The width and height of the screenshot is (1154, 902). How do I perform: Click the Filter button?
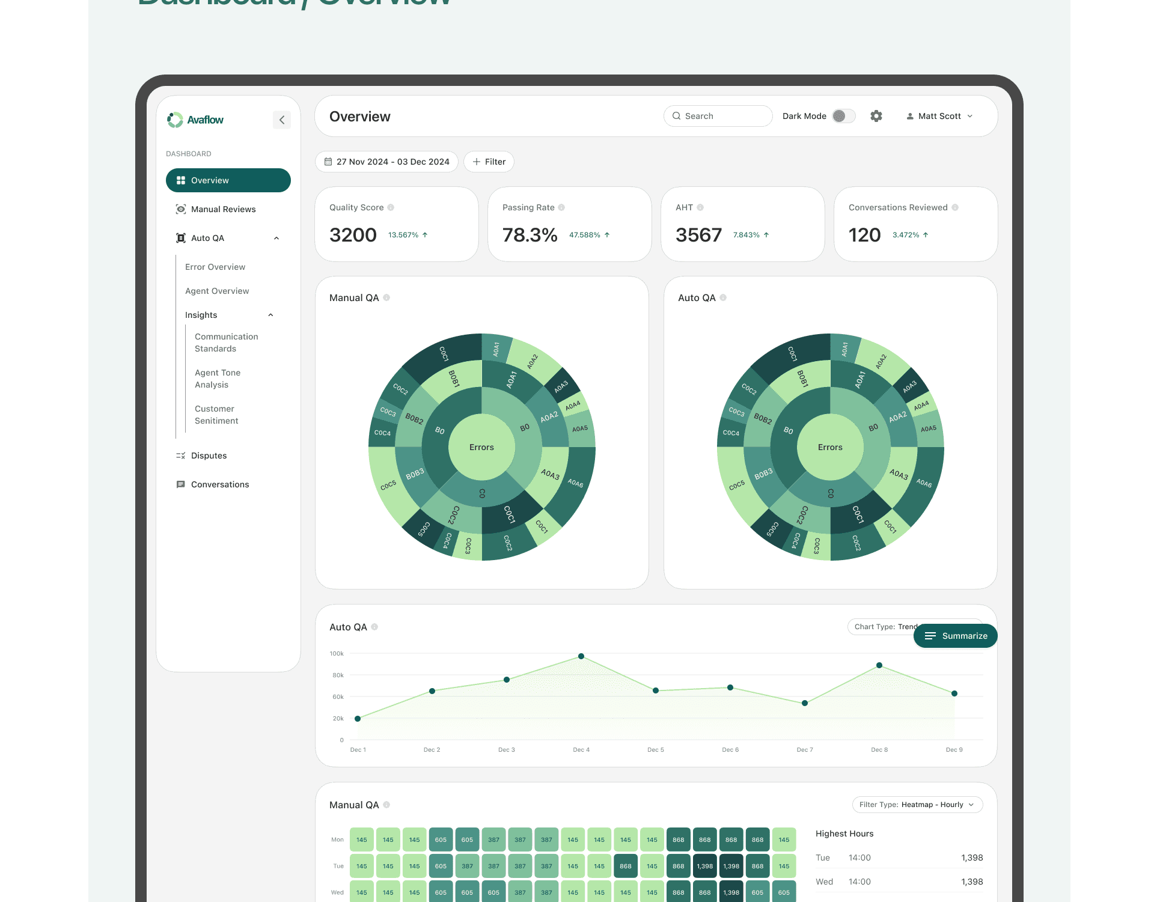coord(489,162)
